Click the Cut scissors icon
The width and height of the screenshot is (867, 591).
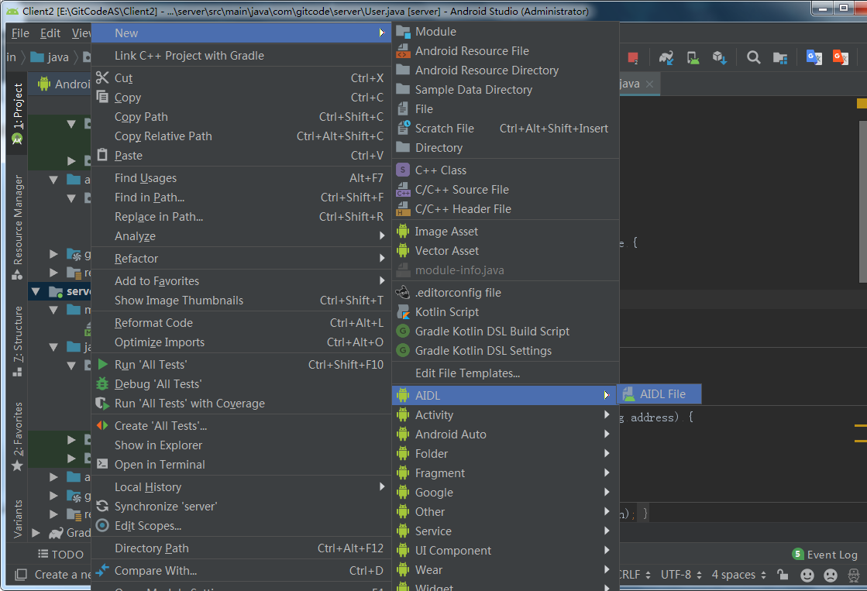coord(102,77)
